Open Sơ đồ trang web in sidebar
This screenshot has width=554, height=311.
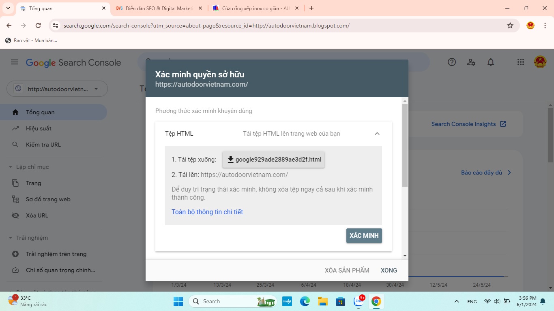click(x=54, y=199)
